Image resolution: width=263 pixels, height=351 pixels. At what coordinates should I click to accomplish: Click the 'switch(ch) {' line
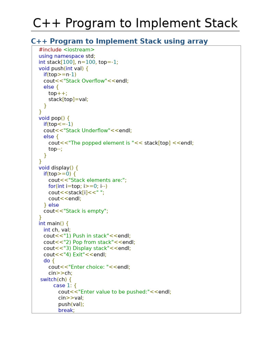click(x=56, y=279)
